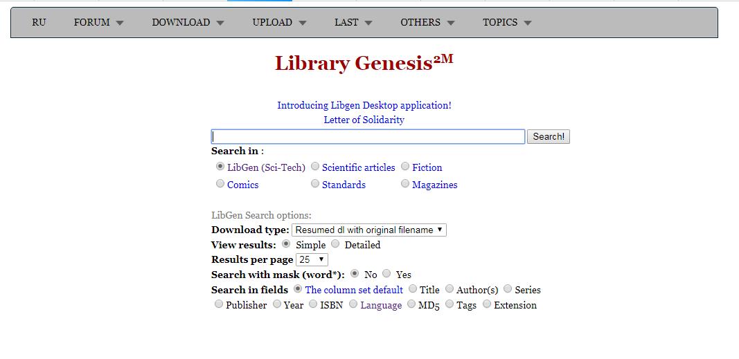Set search with mask to Yes
The width and height of the screenshot is (739, 359).
pyautogui.click(x=386, y=273)
